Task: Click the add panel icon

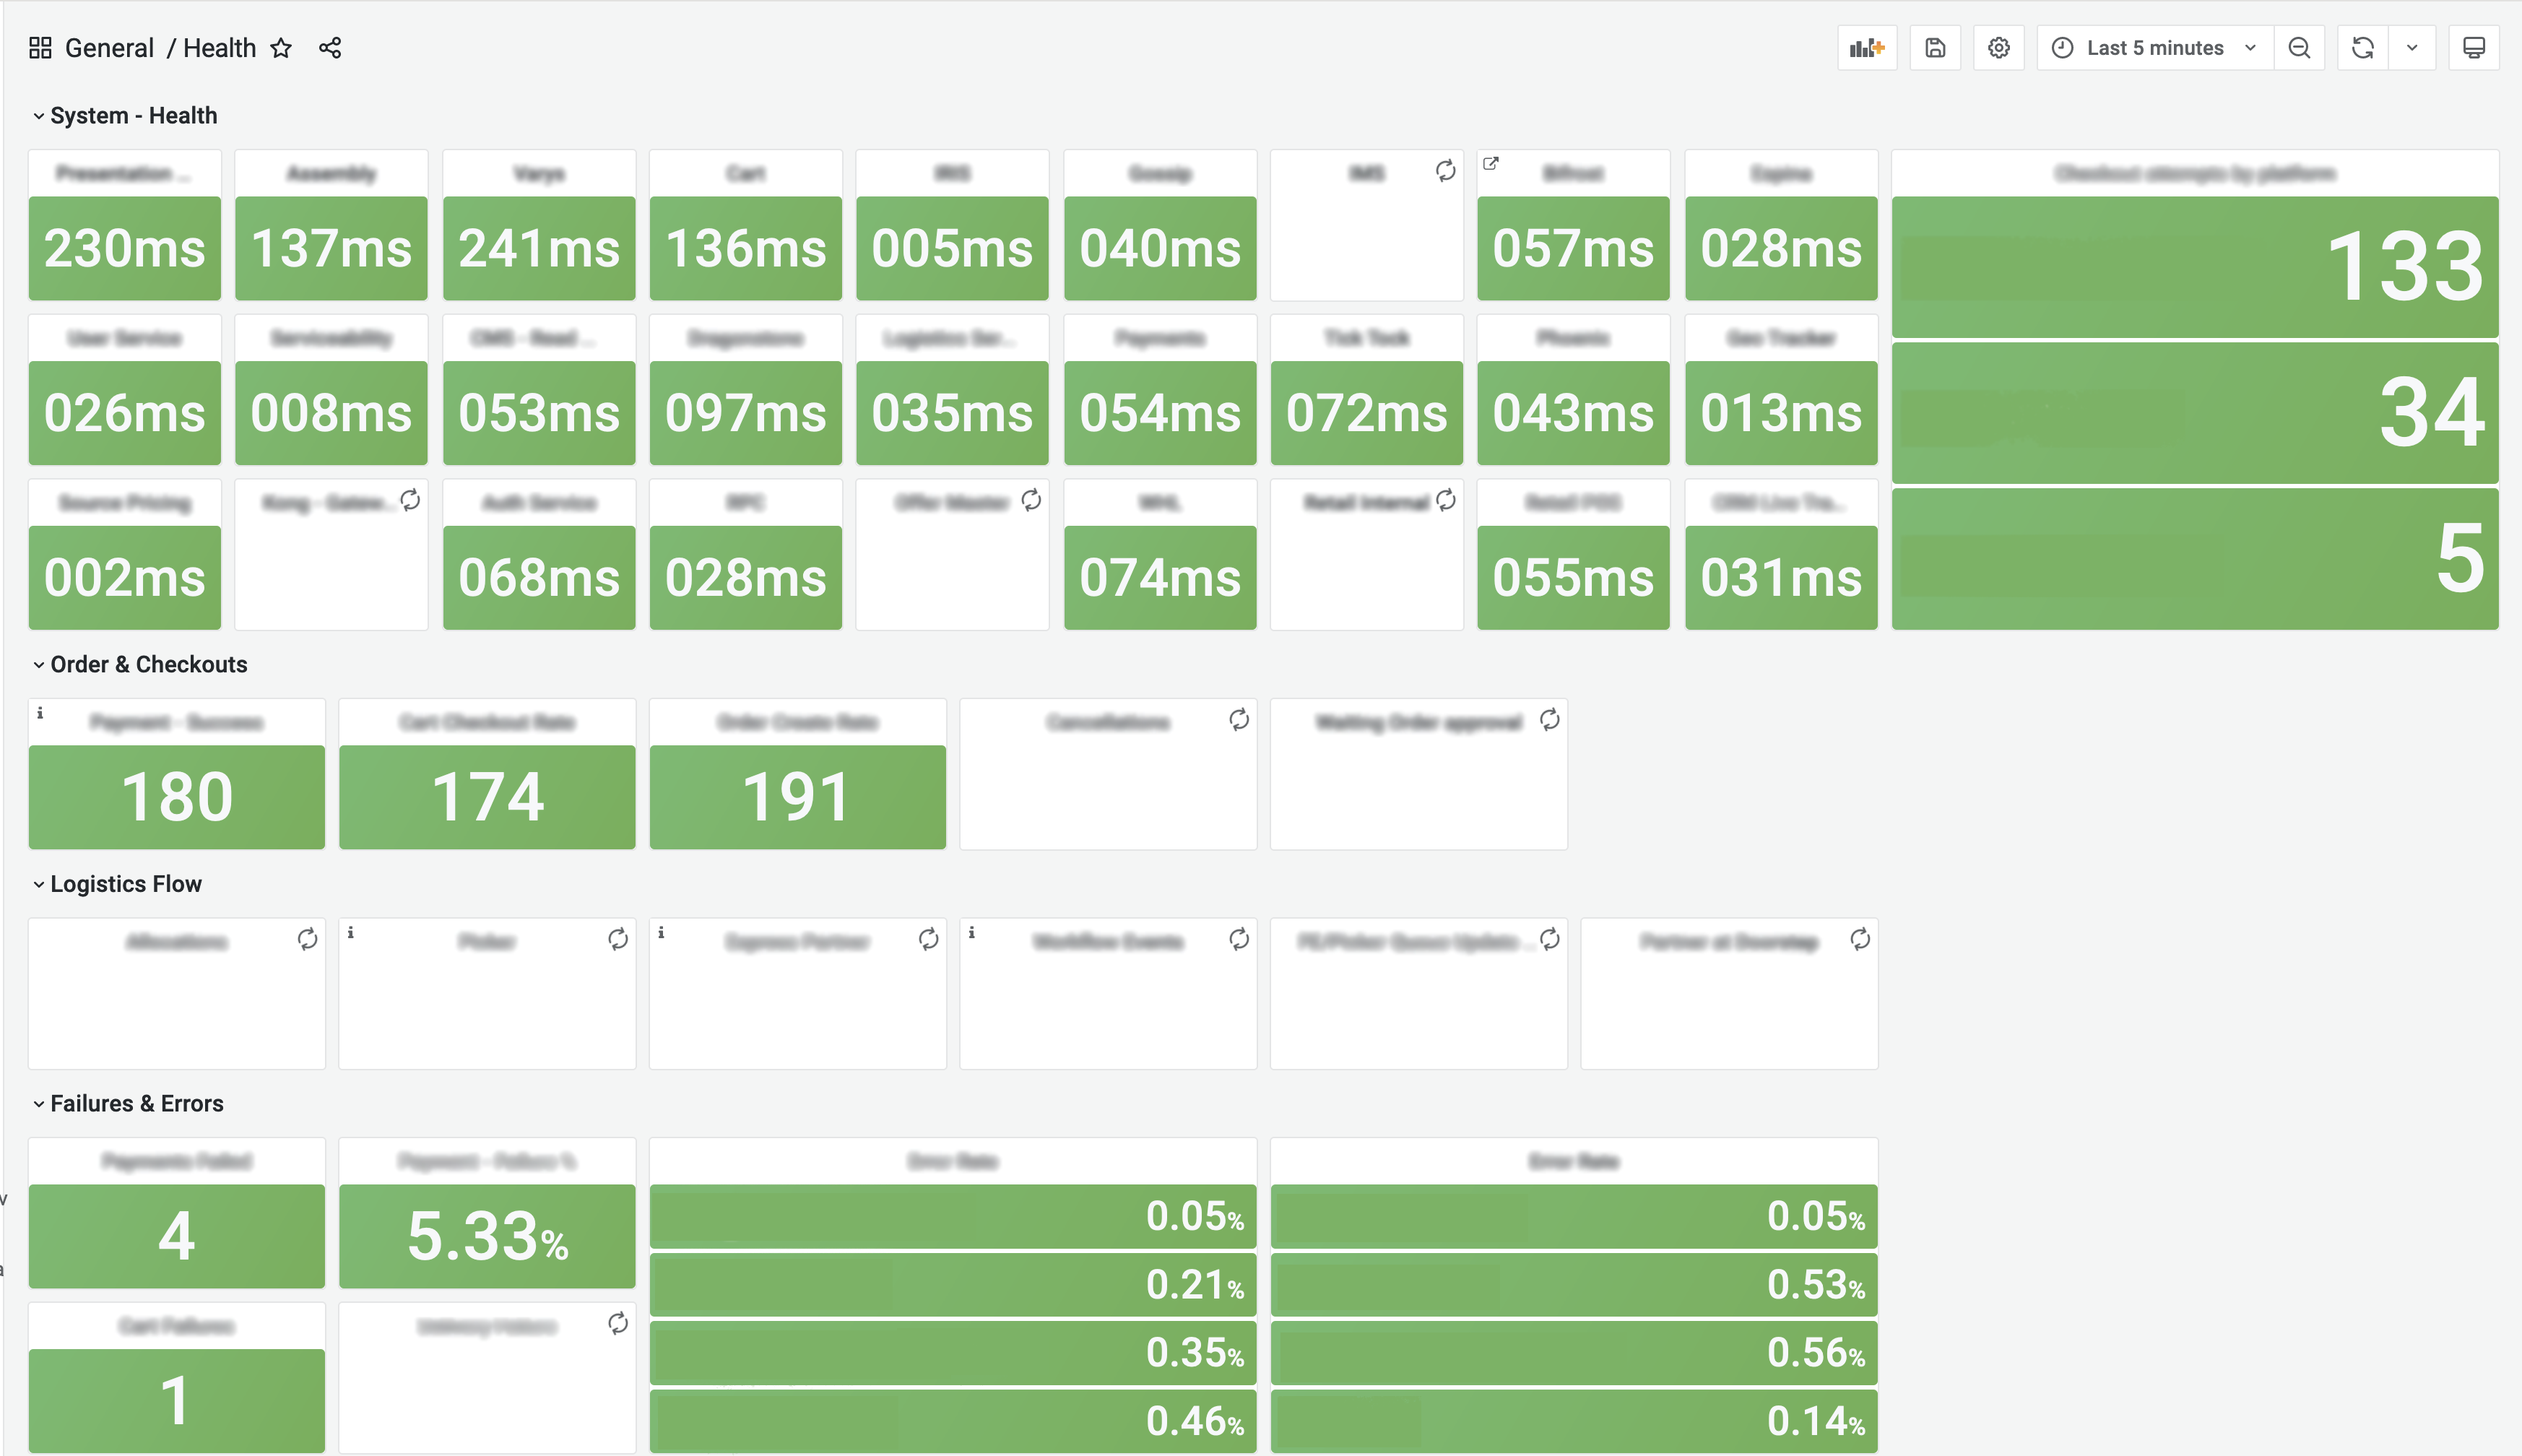Action: click(x=1866, y=47)
